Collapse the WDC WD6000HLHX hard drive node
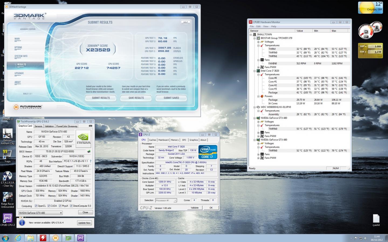 255,107
